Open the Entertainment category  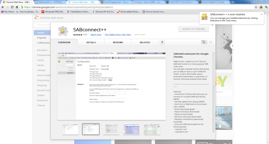(x=44, y=55)
